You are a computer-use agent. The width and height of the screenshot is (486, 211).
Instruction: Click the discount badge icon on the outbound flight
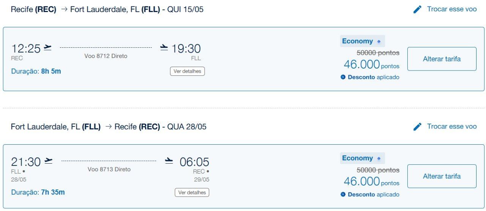point(343,77)
